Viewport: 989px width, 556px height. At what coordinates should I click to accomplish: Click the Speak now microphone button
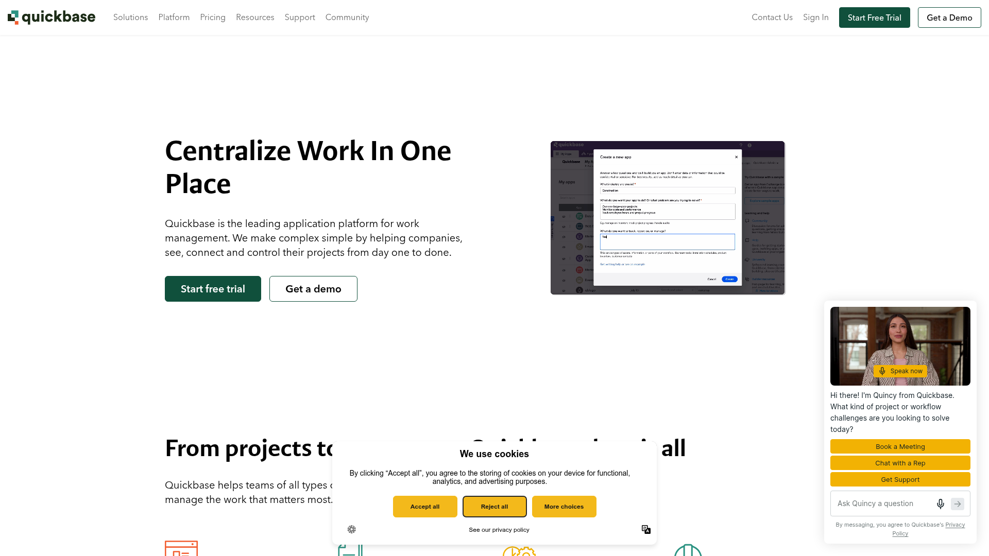click(900, 371)
